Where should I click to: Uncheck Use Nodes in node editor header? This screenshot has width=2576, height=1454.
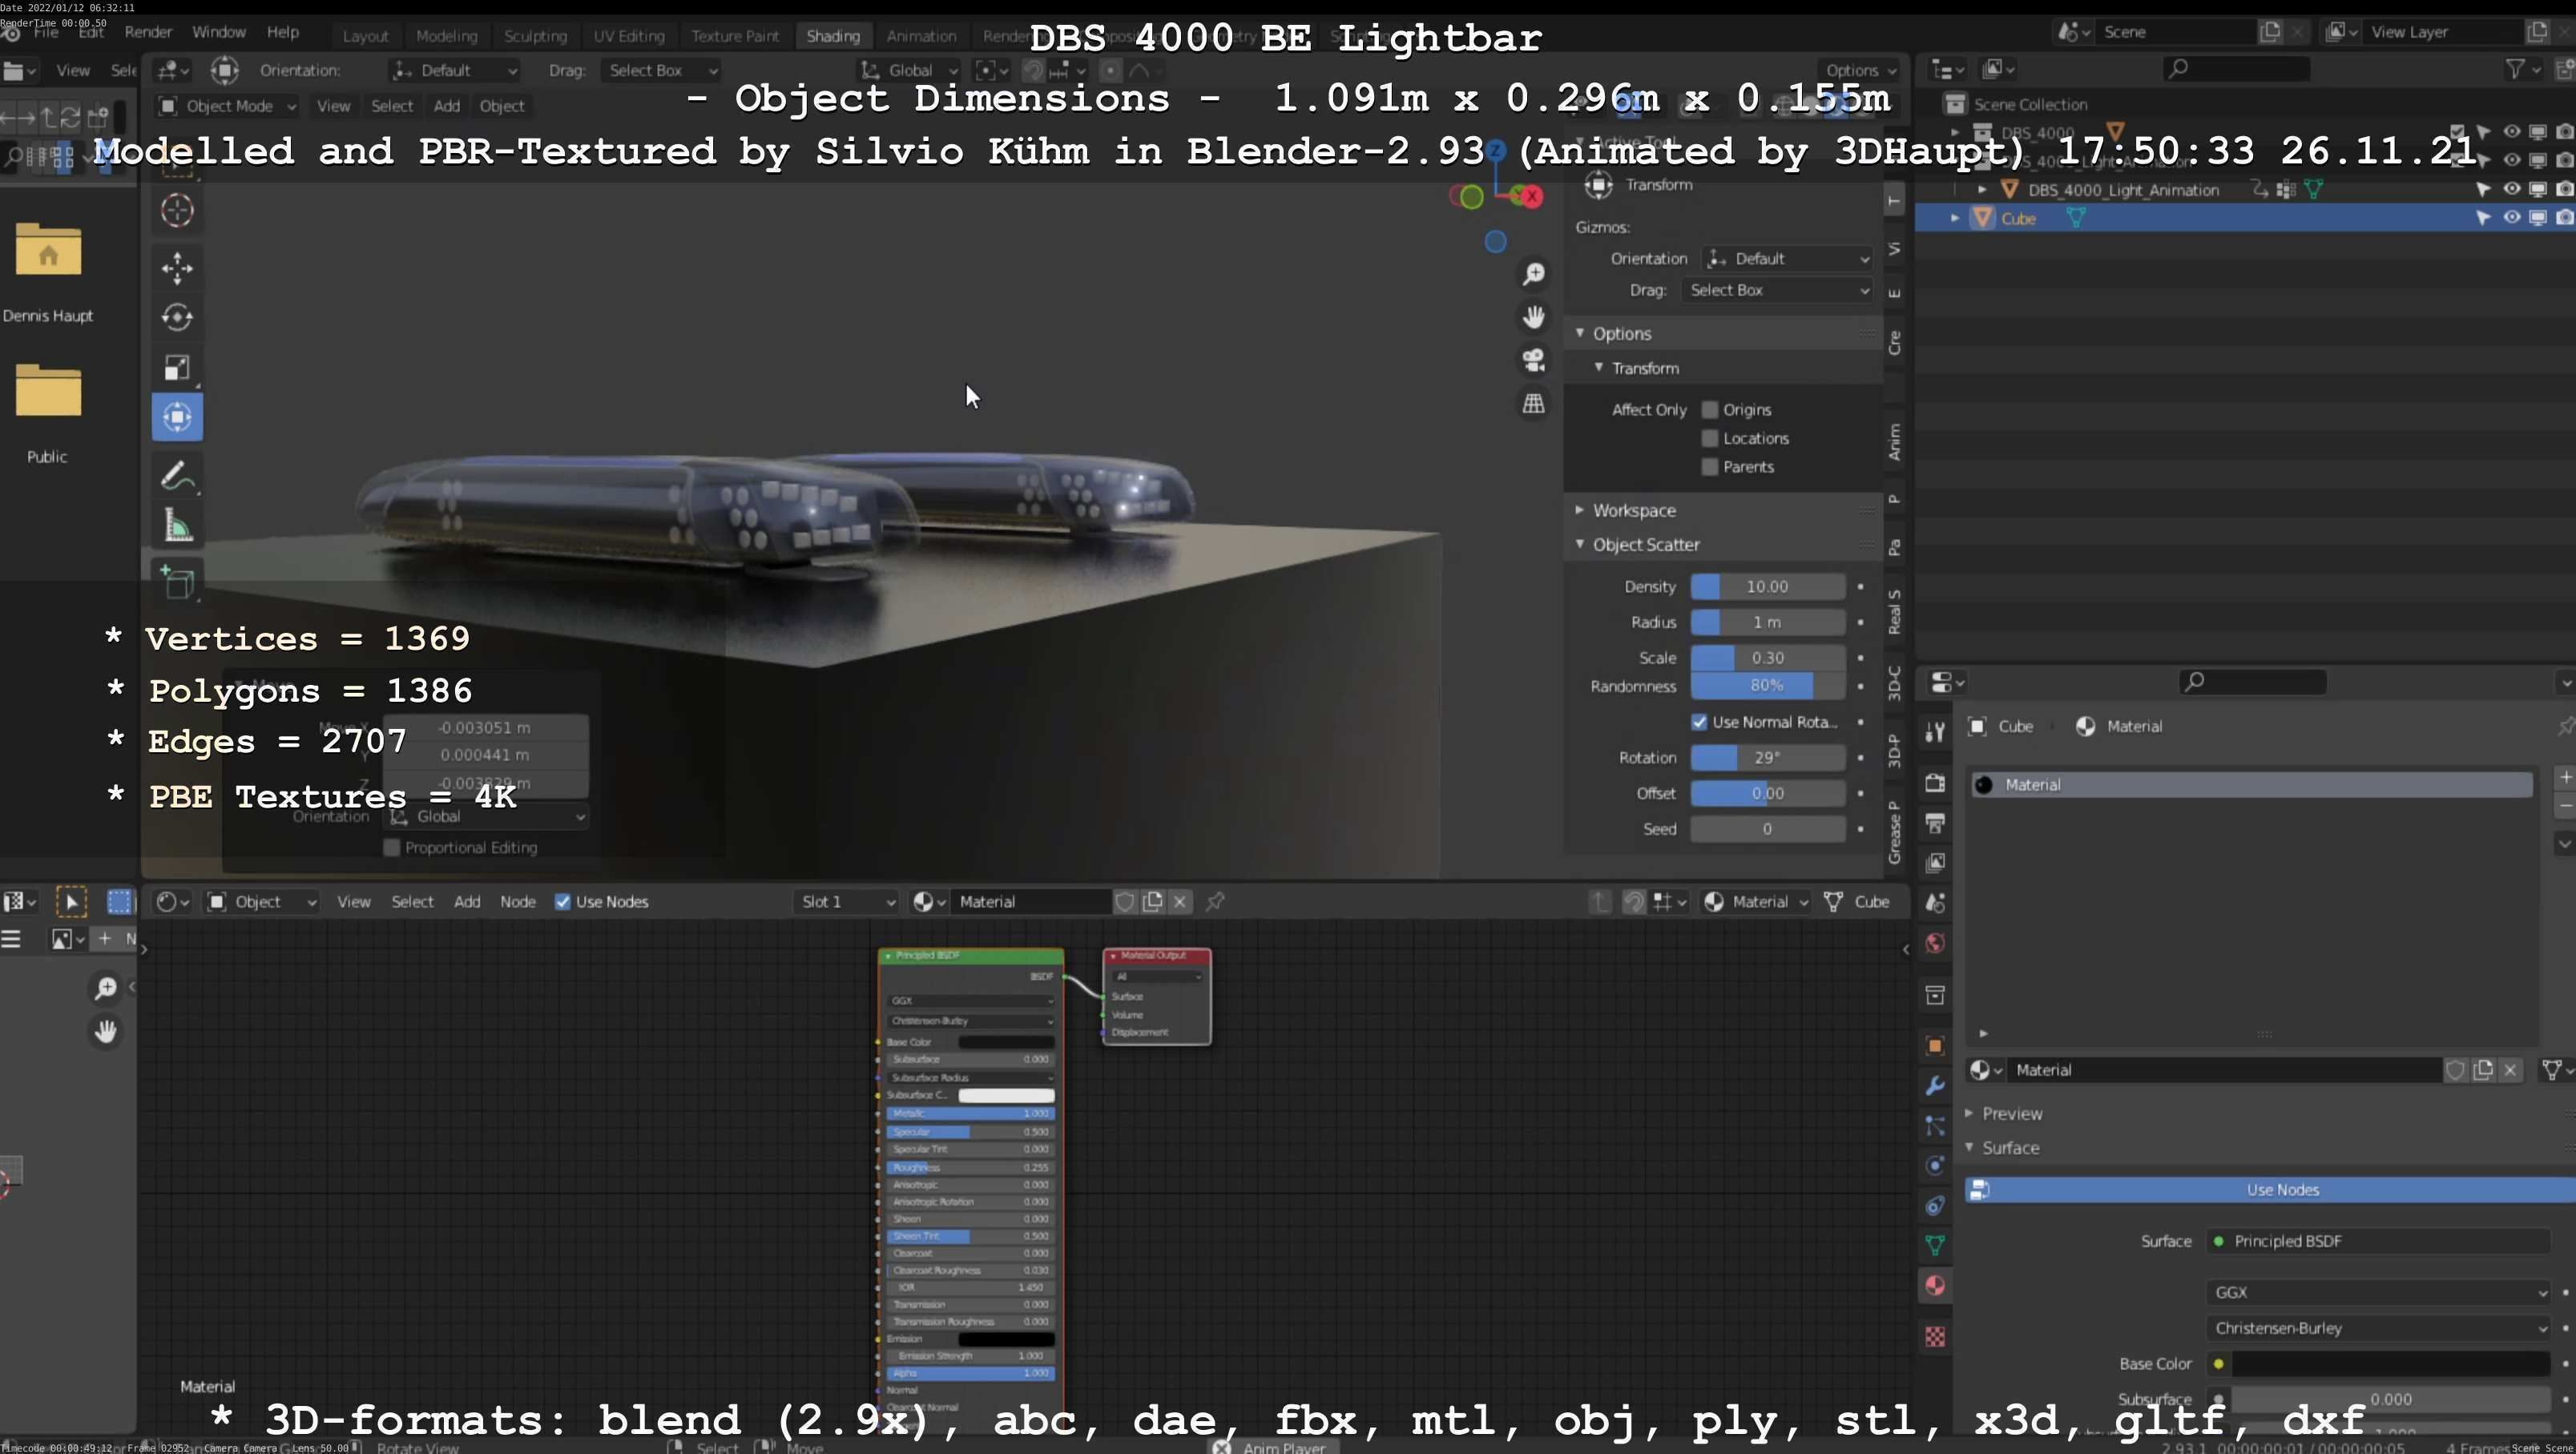[563, 902]
